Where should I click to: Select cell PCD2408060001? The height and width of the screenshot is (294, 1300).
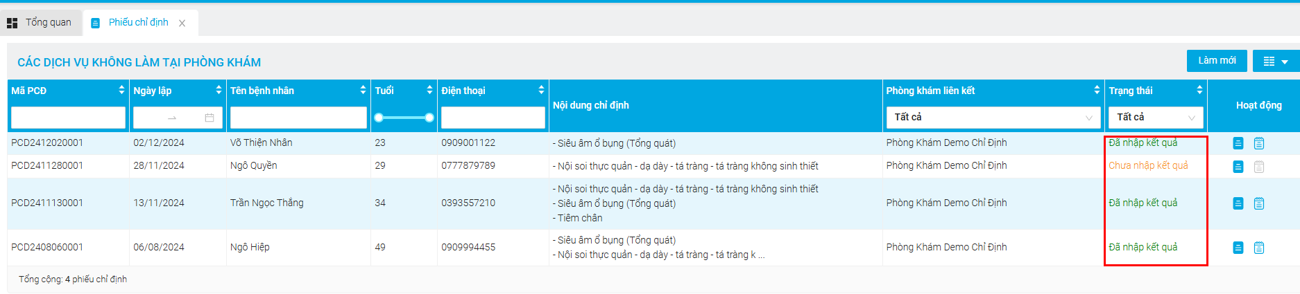(x=47, y=247)
